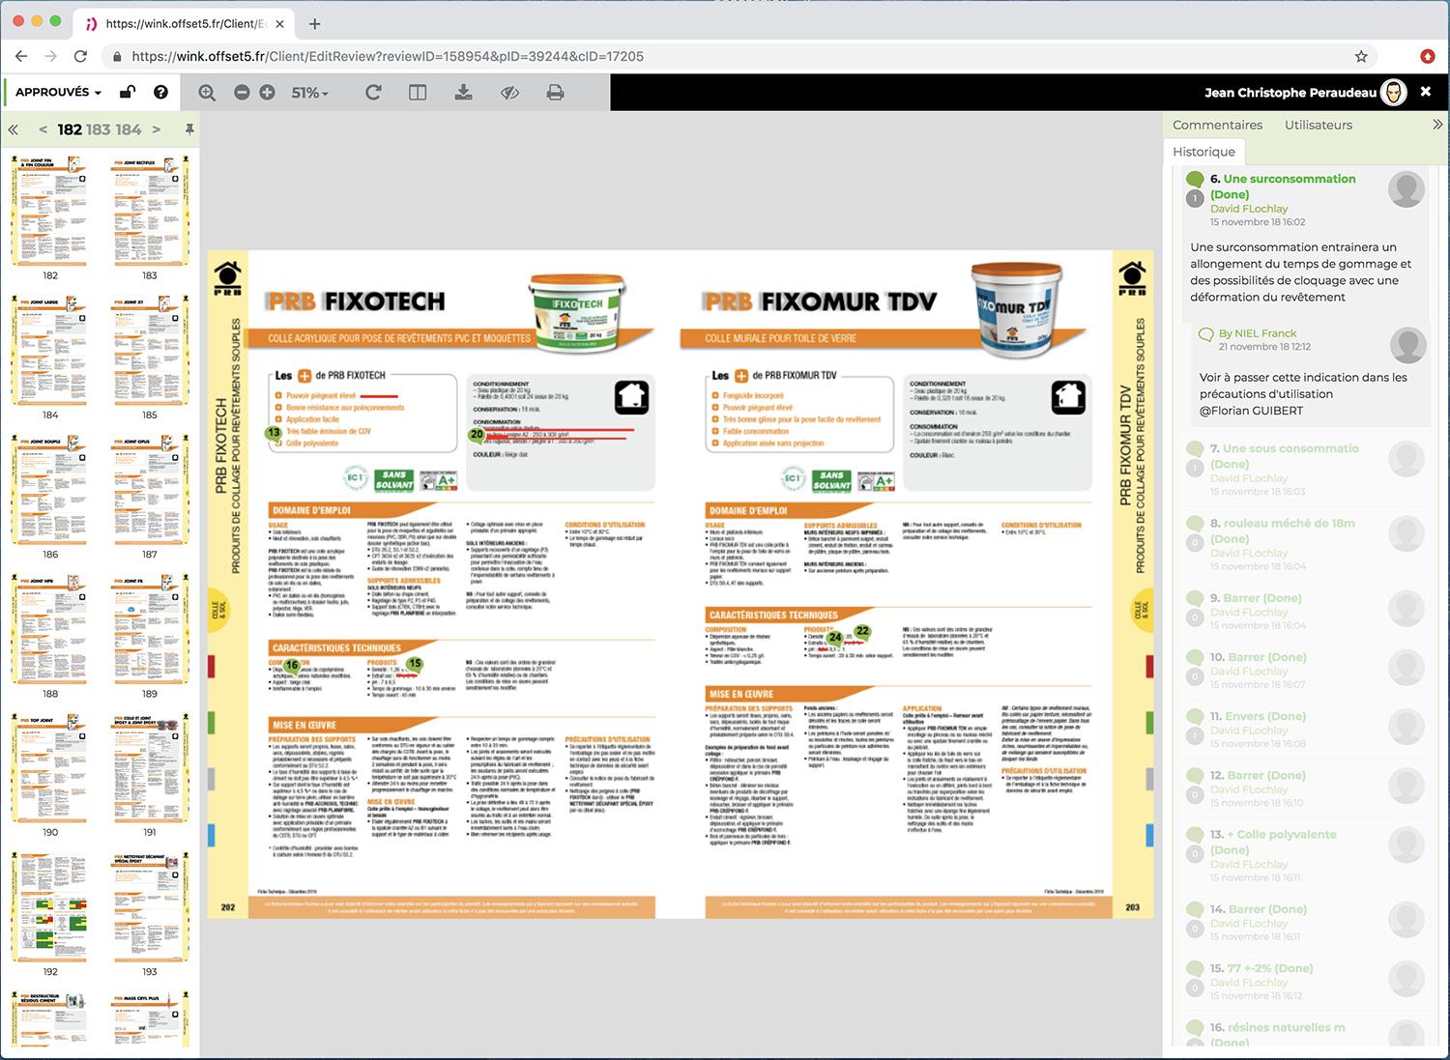Open comment 9 'Barrer (Done)'
Viewport: 1450px width, 1060px height.
[1256, 598]
